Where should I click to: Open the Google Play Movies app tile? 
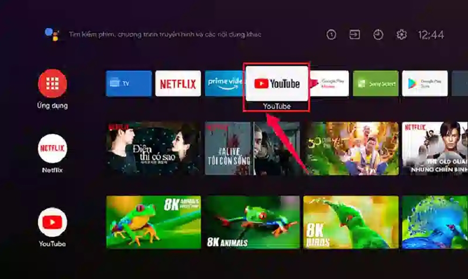click(x=330, y=84)
